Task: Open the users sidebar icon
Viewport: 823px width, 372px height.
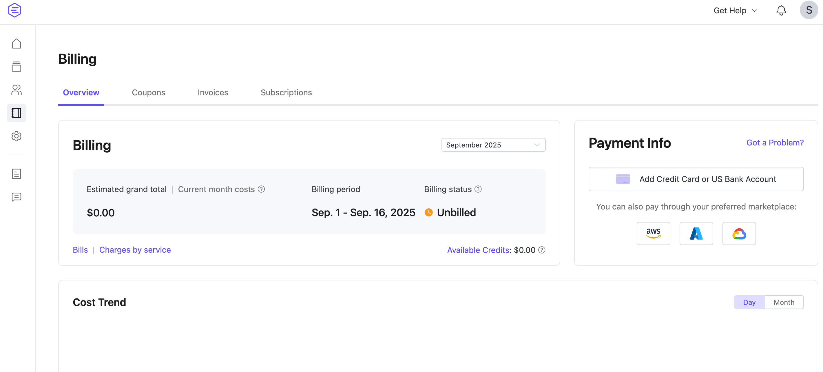Action: click(16, 90)
